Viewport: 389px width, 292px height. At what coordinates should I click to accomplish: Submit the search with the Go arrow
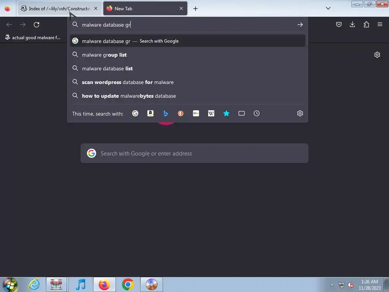[x=300, y=25]
